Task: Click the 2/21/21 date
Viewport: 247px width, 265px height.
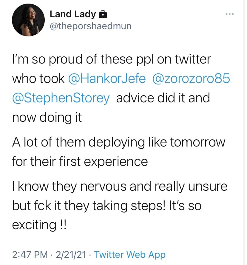Action: [x=71, y=255]
